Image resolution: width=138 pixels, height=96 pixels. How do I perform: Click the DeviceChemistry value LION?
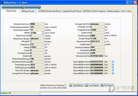click(x=97, y=53)
